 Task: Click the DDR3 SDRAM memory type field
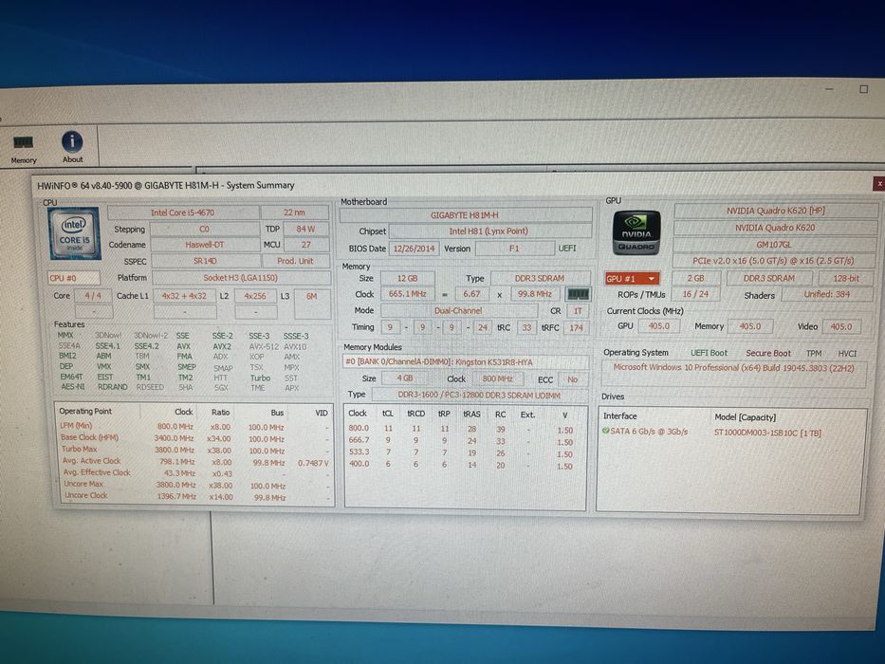[540, 278]
